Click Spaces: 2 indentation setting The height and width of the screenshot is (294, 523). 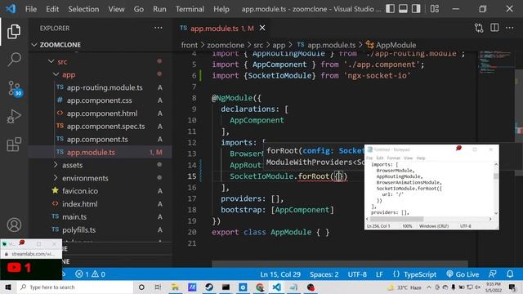pos(324,274)
